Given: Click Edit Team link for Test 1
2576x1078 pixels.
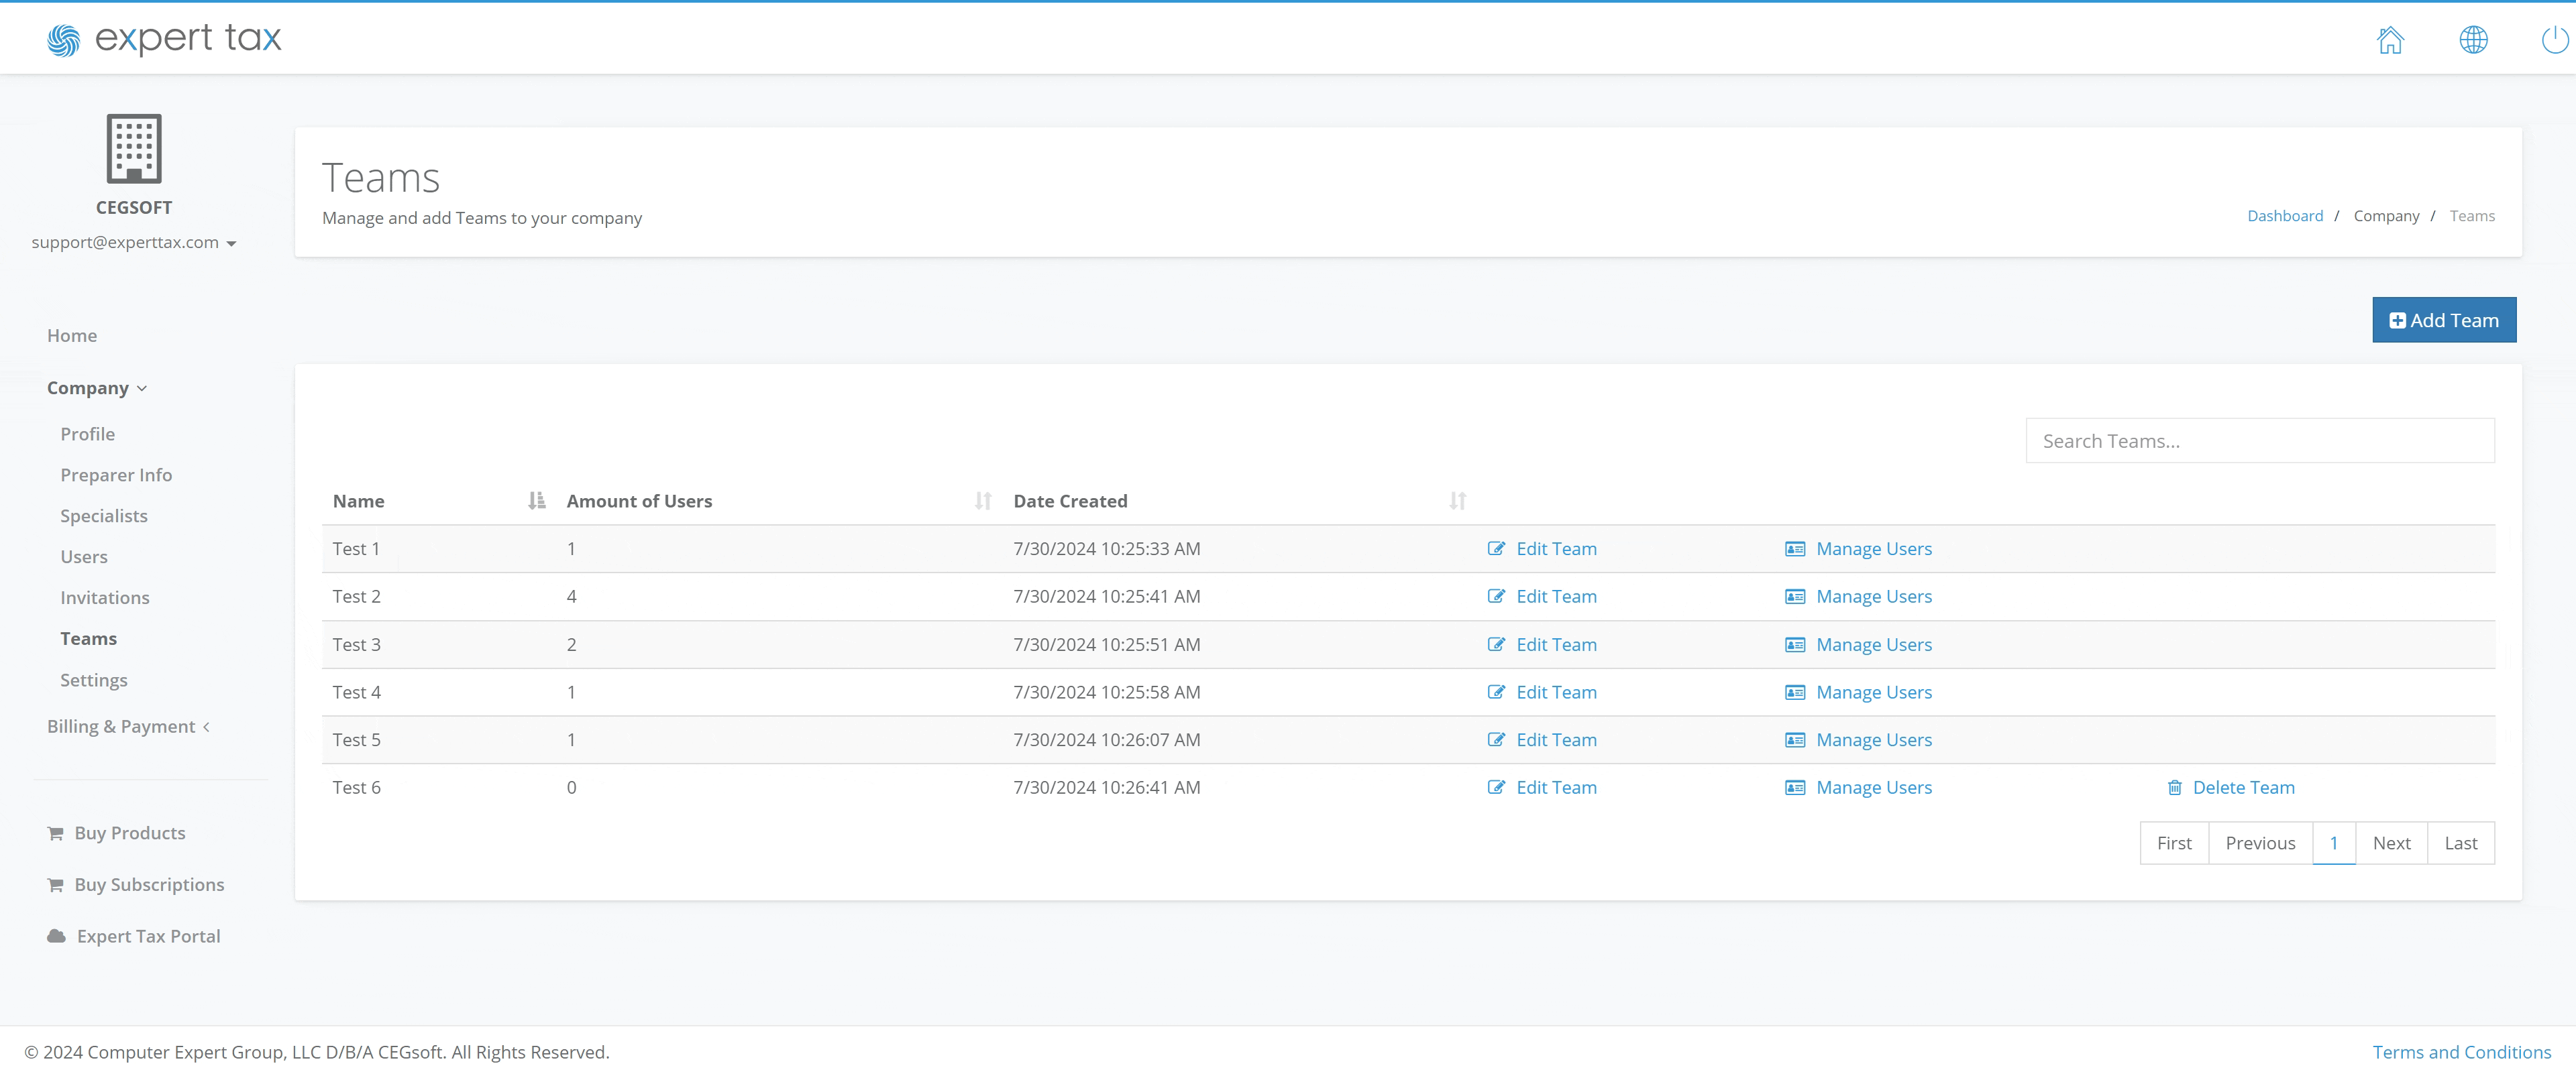Looking at the screenshot, I should (x=1556, y=548).
